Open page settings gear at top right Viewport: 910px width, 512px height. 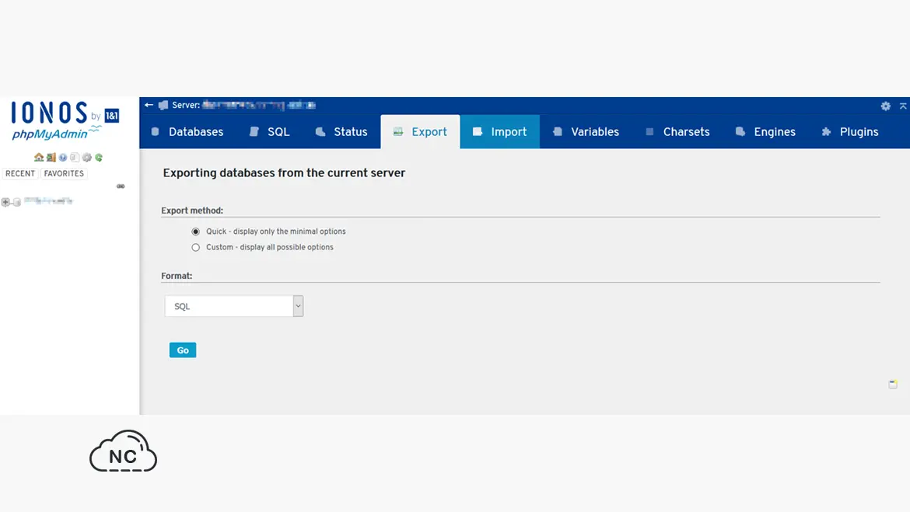pyautogui.click(x=885, y=106)
